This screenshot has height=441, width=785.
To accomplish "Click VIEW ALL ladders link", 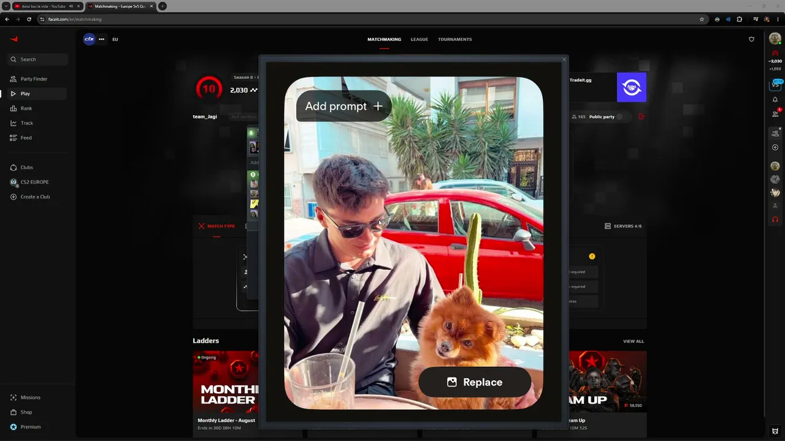I will (634, 341).
